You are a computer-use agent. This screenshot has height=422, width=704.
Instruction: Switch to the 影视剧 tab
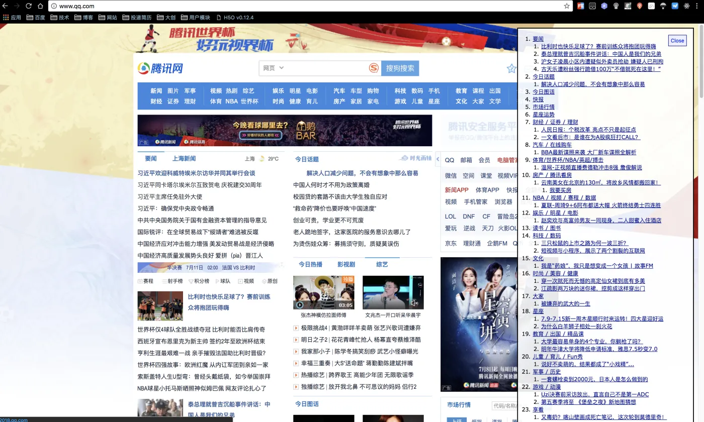[346, 264]
